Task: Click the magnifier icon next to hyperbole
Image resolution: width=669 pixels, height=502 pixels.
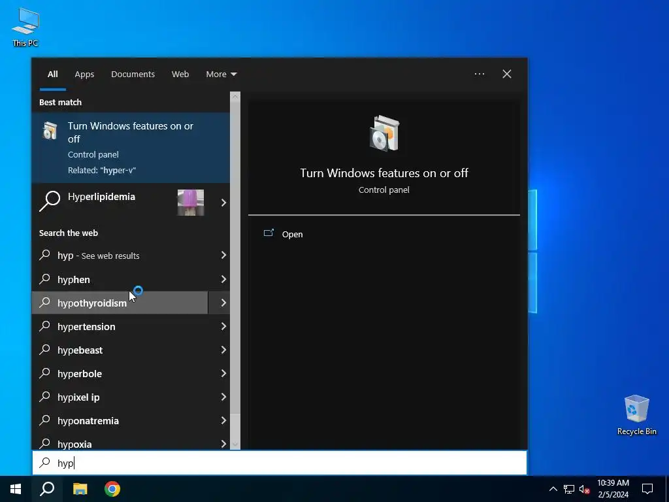Action: tap(45, 373)
